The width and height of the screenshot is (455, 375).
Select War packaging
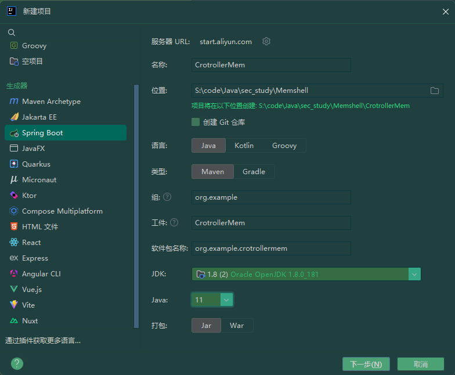pyautogui.click(x=237, y=326)
